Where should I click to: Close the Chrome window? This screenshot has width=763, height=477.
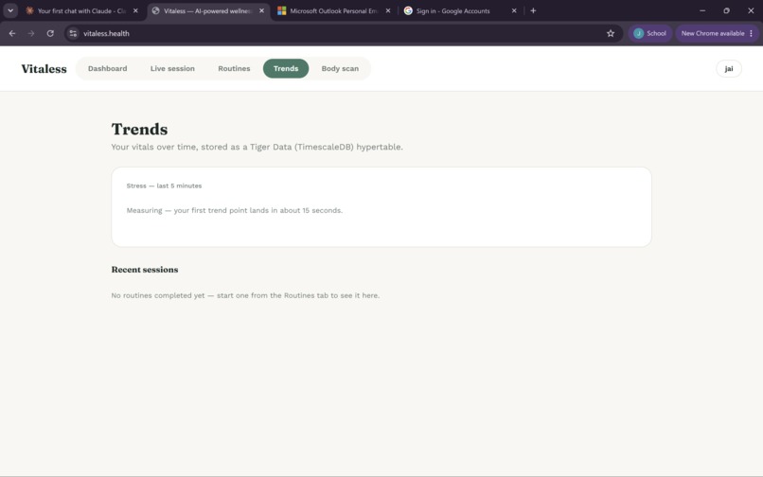coord(751,10)
